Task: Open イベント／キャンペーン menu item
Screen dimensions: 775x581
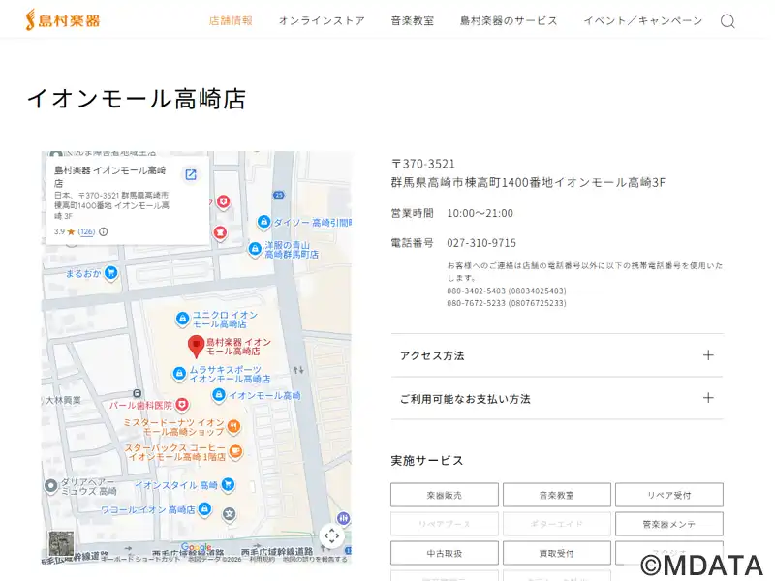Action: (642, 20)
